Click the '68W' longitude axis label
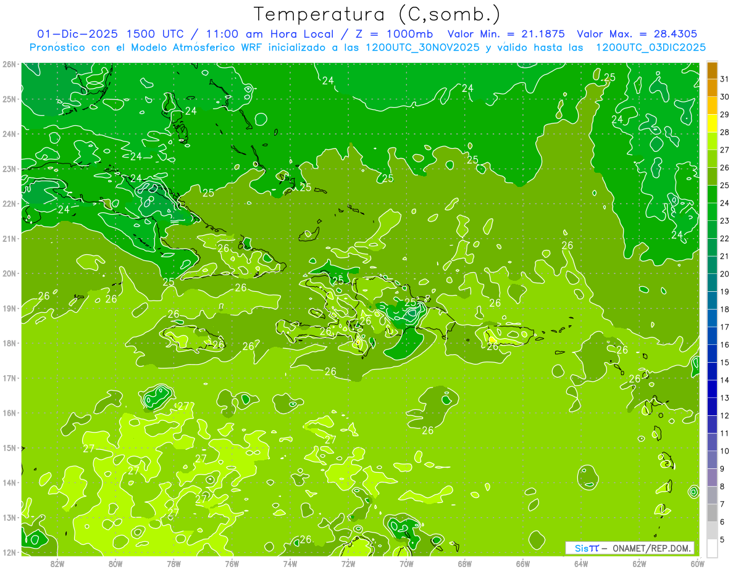Image resolution: width=741 pixels, height=572 pixels. (465, 563)
